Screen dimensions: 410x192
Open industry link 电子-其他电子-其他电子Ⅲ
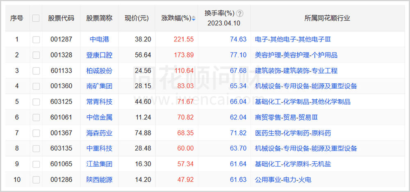click(x=293, y=39)
